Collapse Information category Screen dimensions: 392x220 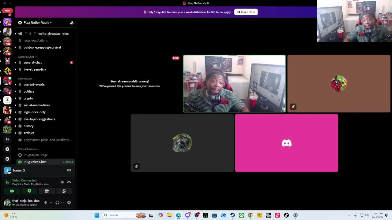(x=26, y=79)
